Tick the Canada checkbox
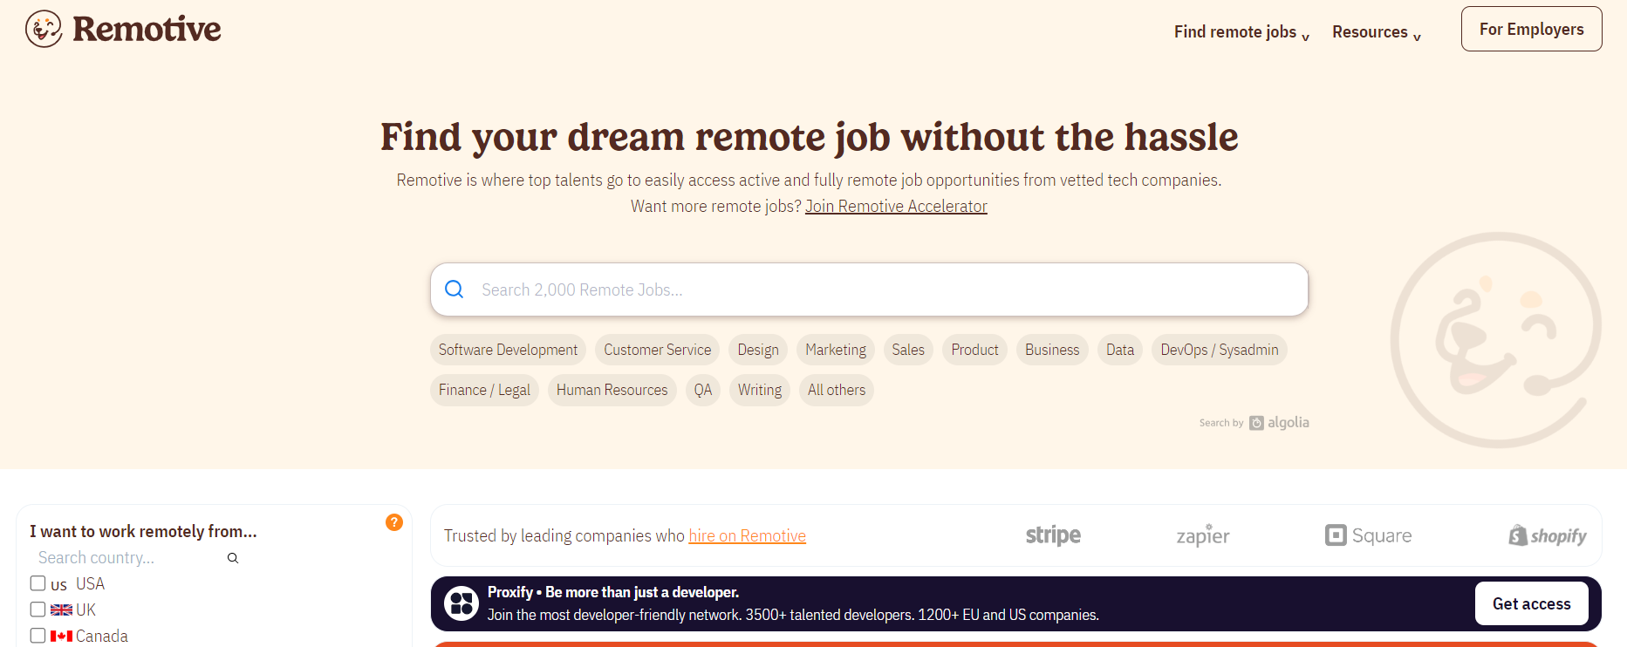1627x647 pixels. (x=38, y=636)
